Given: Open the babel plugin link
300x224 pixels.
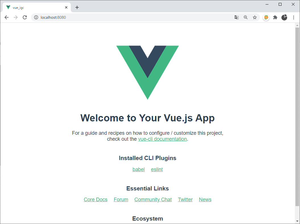Looking at the screenshot, I should click(138, 169).
